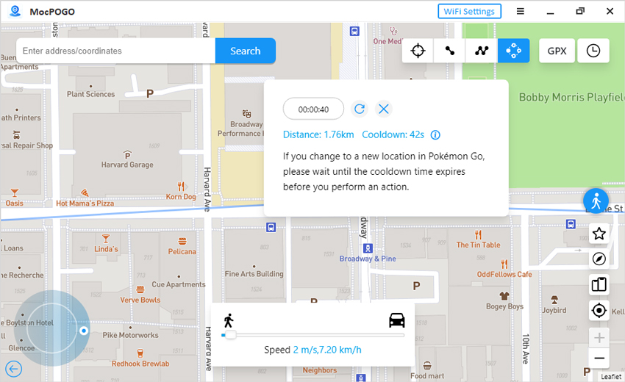Click the car speed icon

click(x=396, y=320)
